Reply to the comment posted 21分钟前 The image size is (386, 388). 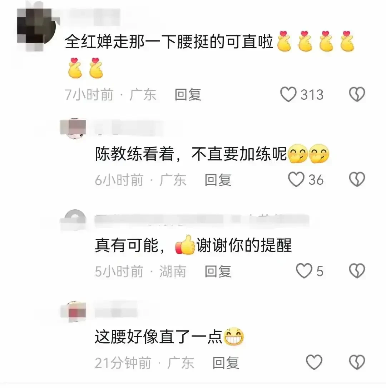tap(226, 363)
